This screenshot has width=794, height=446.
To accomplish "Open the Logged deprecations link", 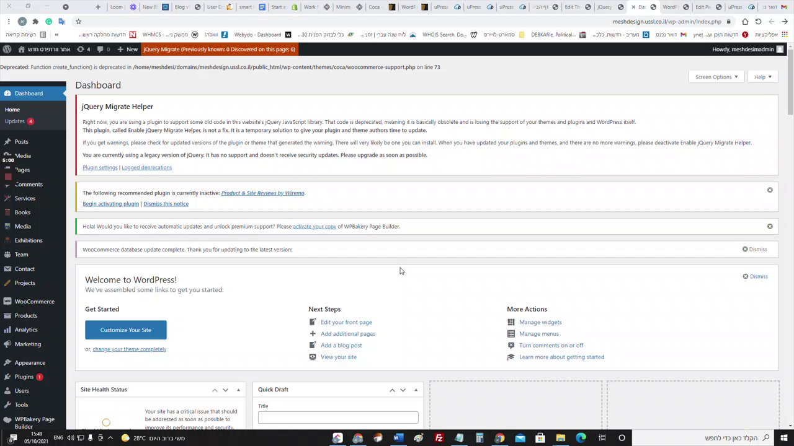I will click(147, 167).
